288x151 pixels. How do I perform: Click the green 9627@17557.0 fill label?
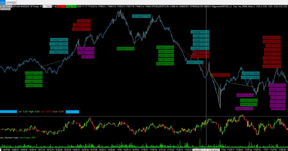34,77
